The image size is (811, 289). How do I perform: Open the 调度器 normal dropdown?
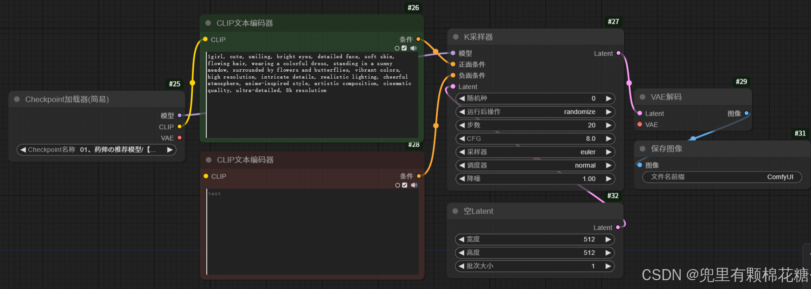pos(536,166)
